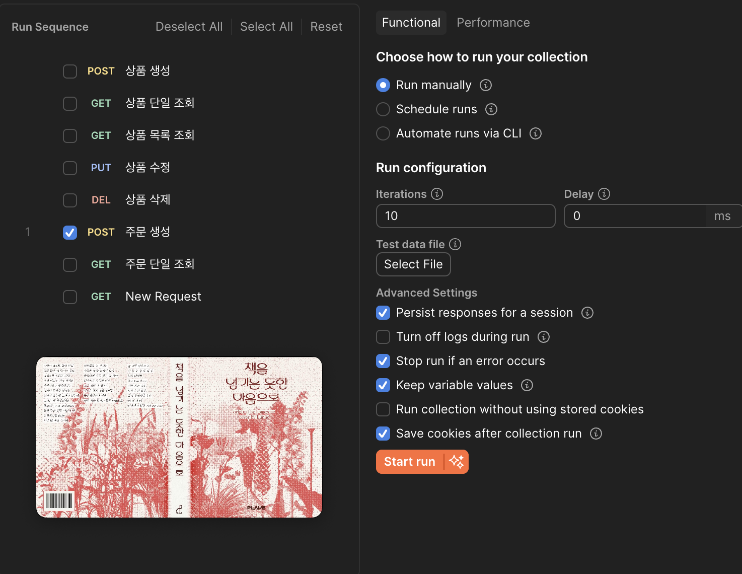The width and height of the screenshot is (742, 574).
Task: Show info for Persist responses for a session
Action: tap(587, 313)
